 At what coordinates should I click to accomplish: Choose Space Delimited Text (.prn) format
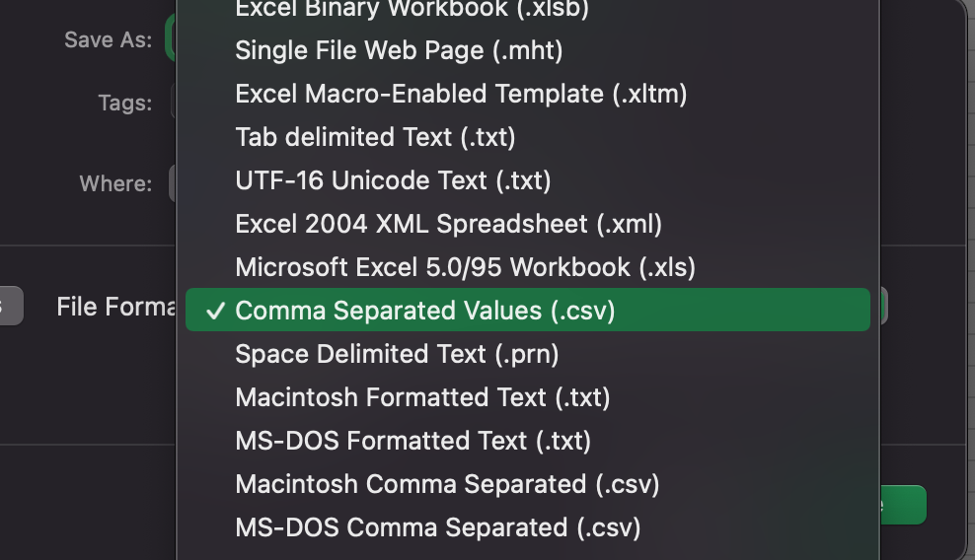coord(397,354)
